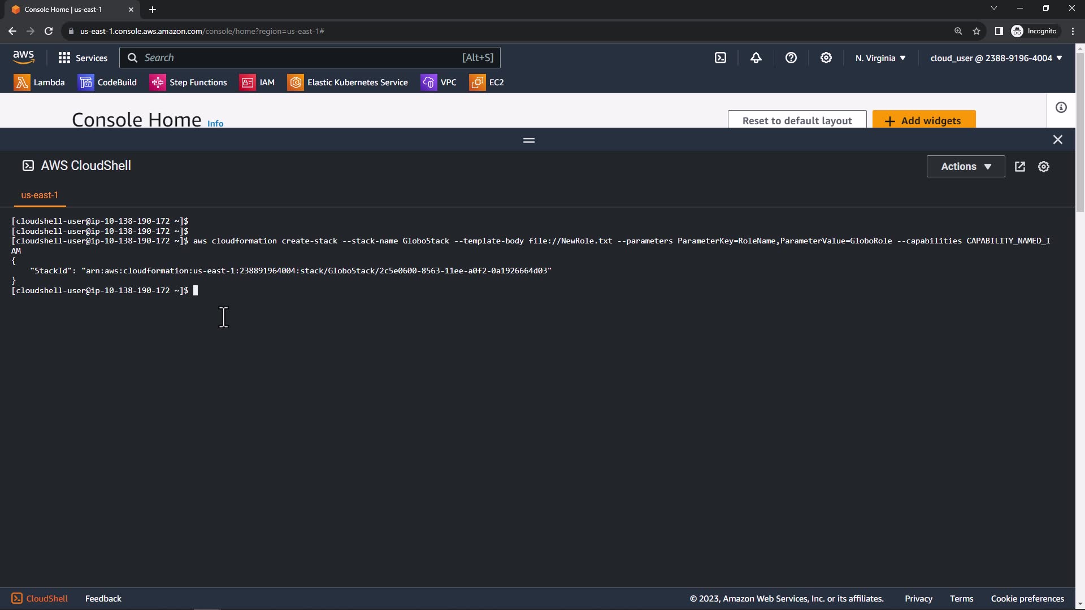Click the Add widgets button
Screen dimensions: 1085x610
923,120
